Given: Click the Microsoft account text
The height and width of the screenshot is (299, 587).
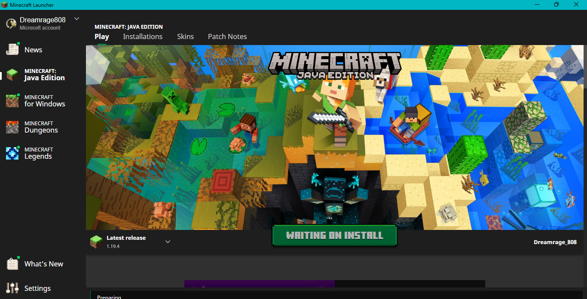Looking at the screenshot, I should [x=40, y=28].
